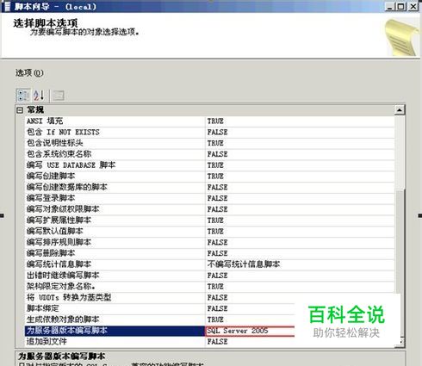Close the script wizard window
The image size is (422, 366).
pyautogui.click(x=413, y=7)
